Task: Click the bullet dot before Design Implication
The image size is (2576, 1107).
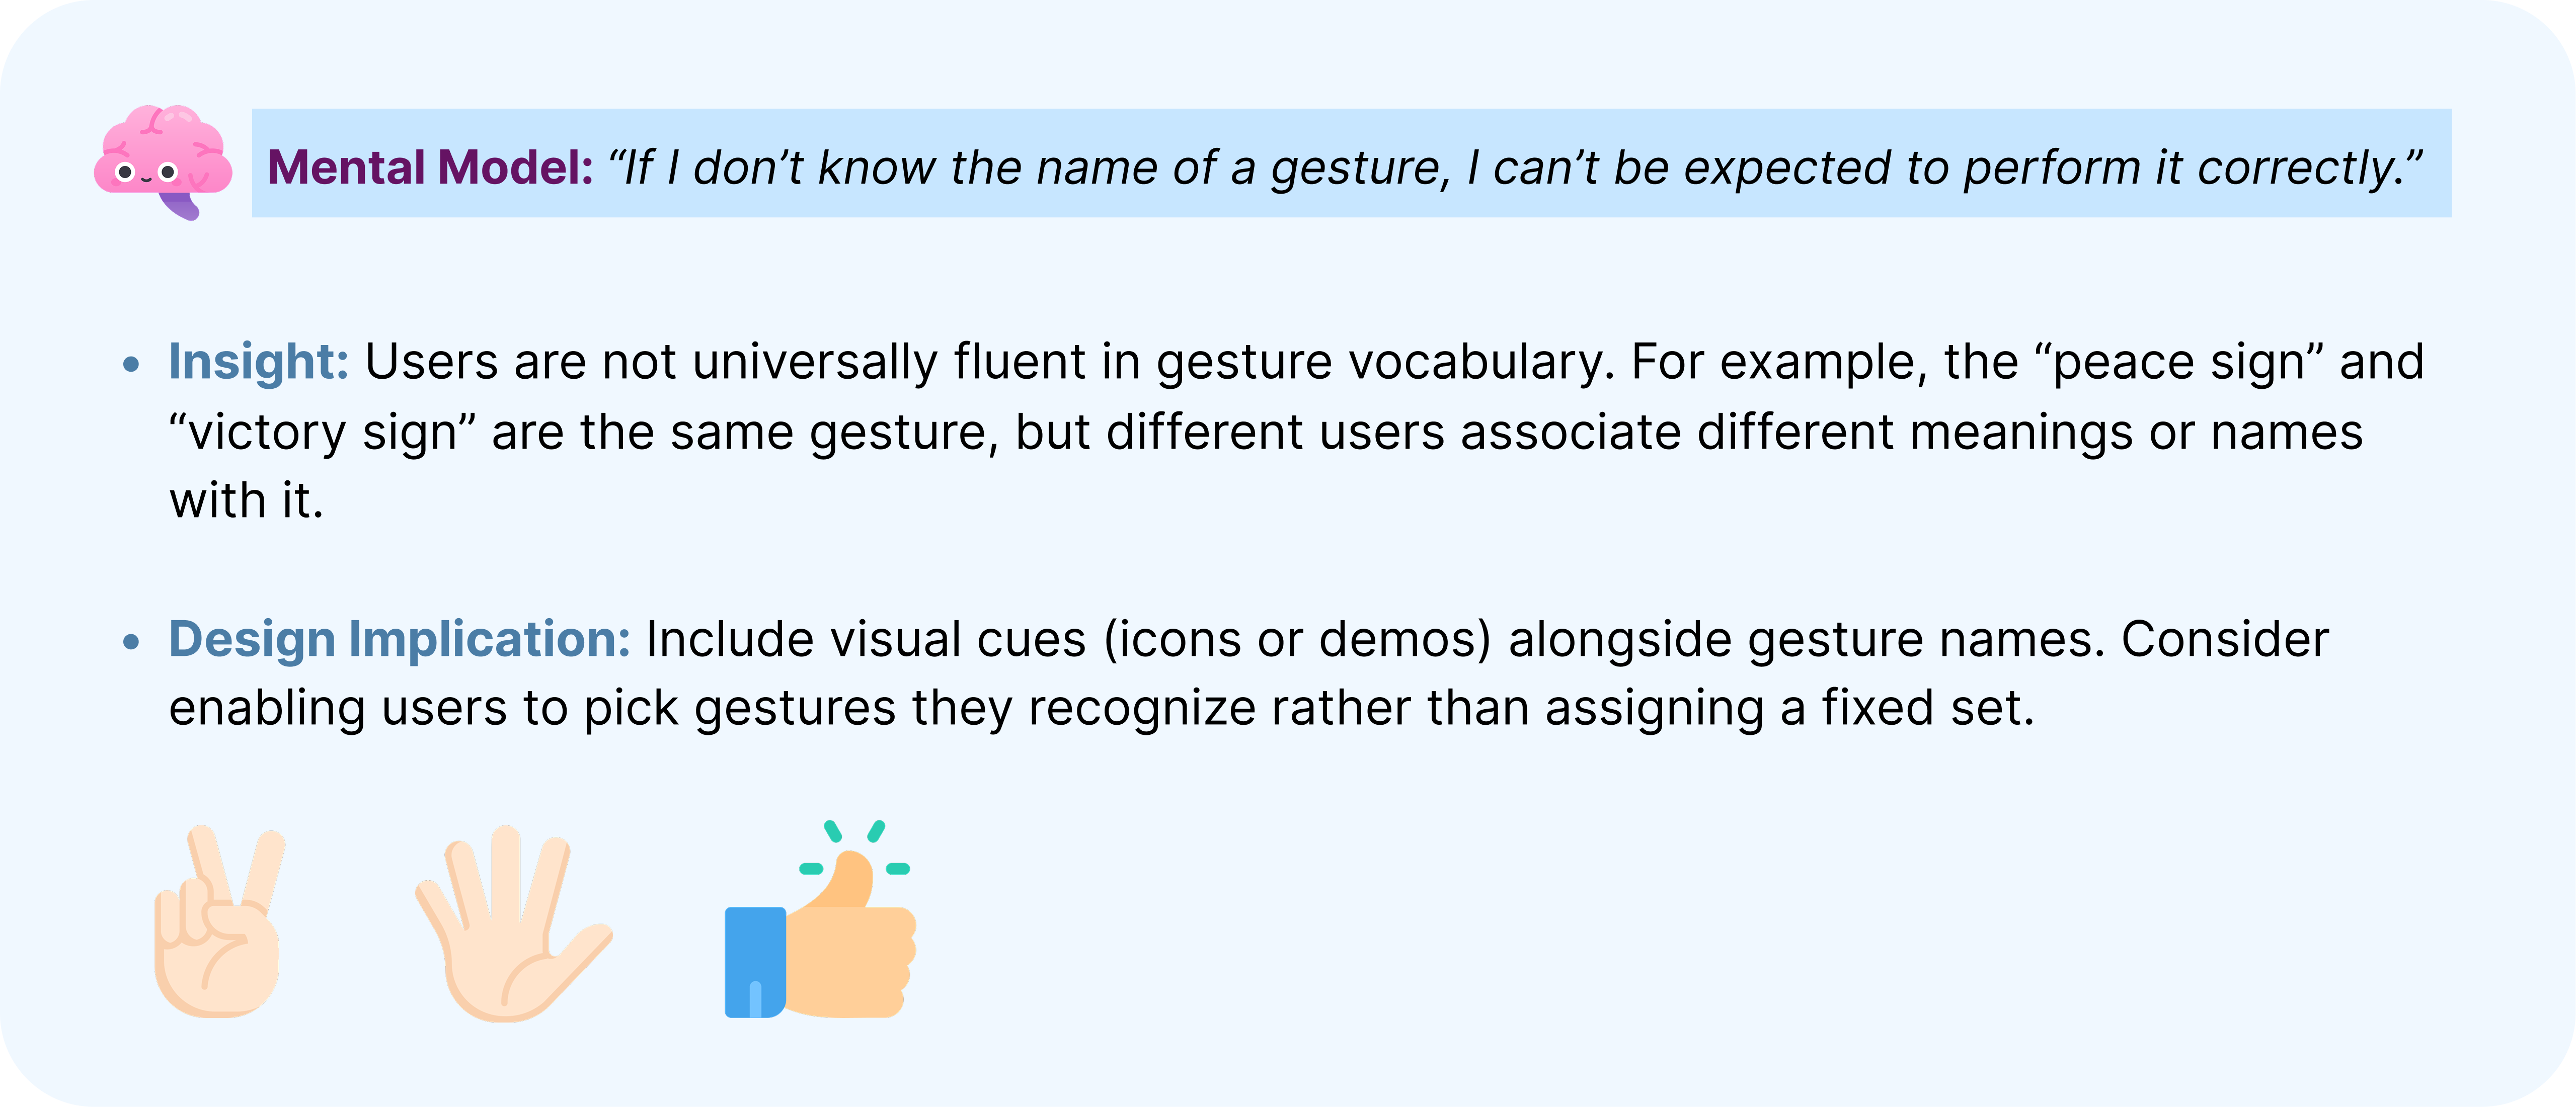Action: pos(131,641)
